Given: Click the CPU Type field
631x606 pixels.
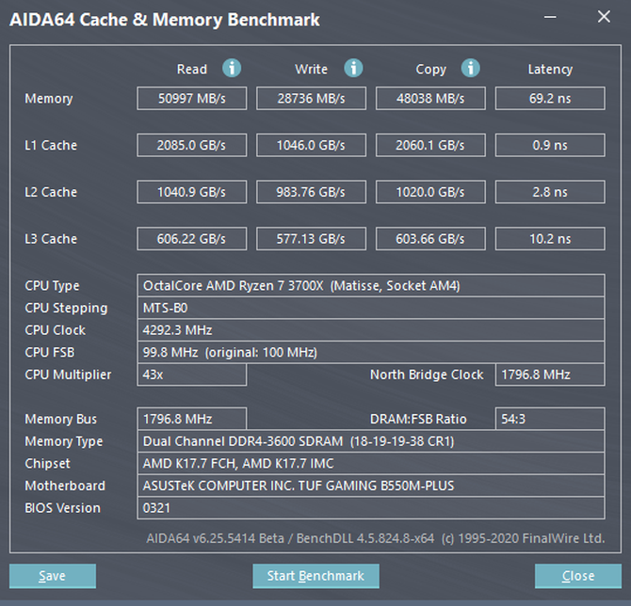Looking at the screenshot, I should (x=371, y=285).
